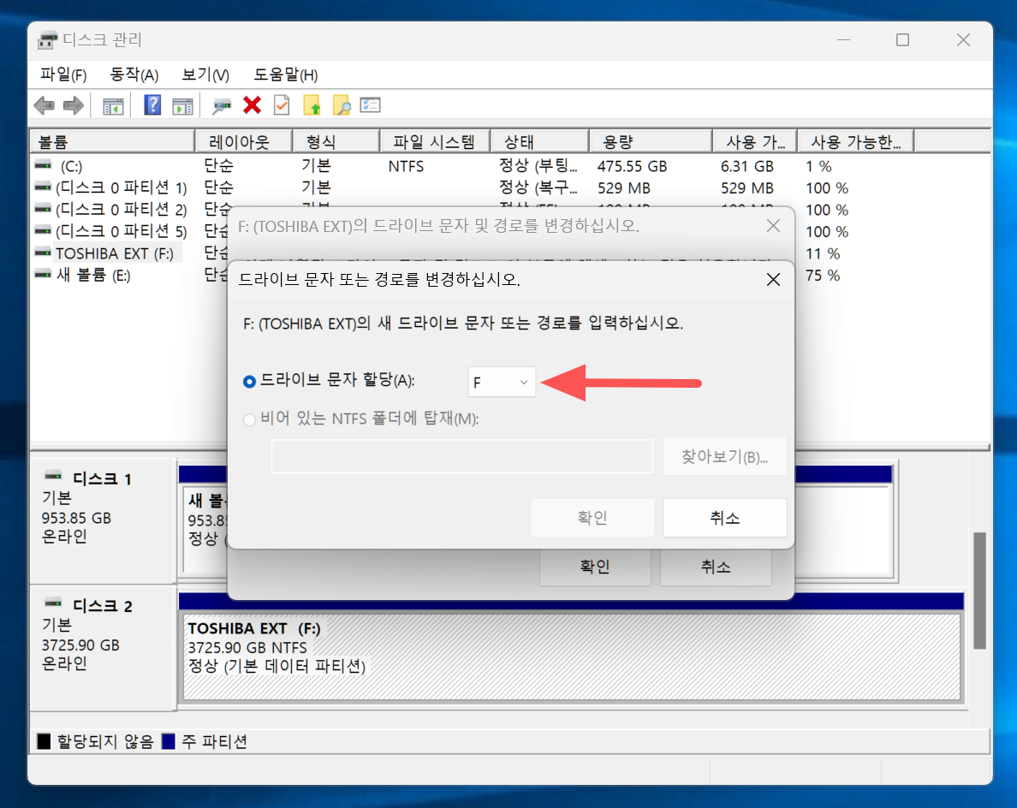
Task: Click 취소 in the front dialog
Action: (x=724, y=518)
